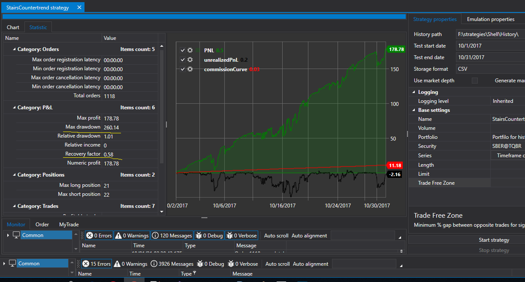Filter log by 0 Errors in Monitor
This screenshot has height=282, width=525.
click(99, 235)
